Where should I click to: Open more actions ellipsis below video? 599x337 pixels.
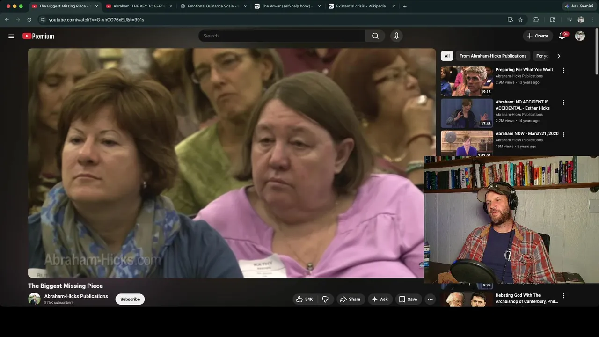430,299
